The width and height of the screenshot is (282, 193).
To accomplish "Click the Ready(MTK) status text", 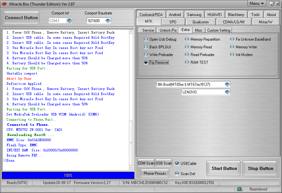I will click(17, 182).
